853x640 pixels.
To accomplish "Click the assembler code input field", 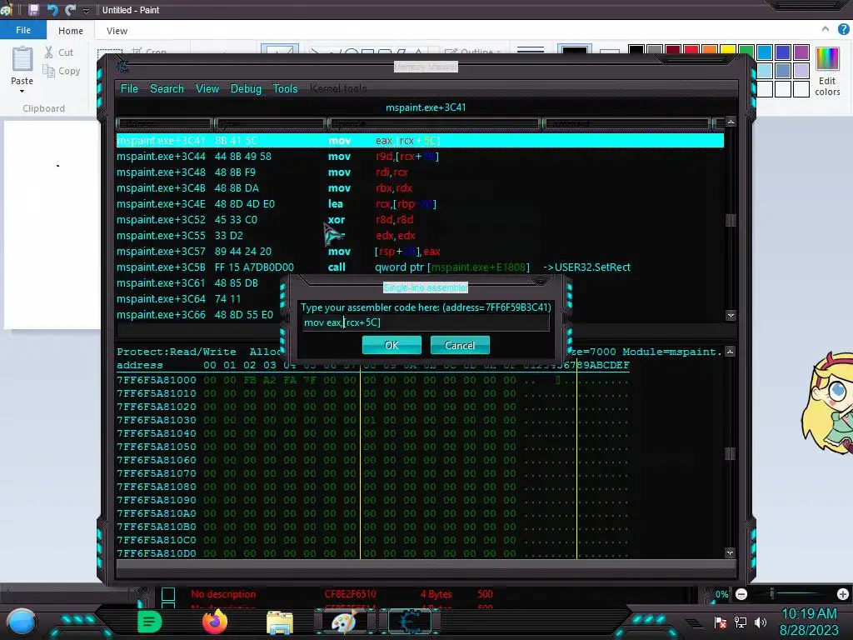I will (426, 322).
